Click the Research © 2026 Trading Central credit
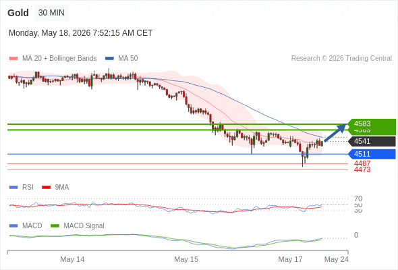398x270 pixels. point(341,59)
